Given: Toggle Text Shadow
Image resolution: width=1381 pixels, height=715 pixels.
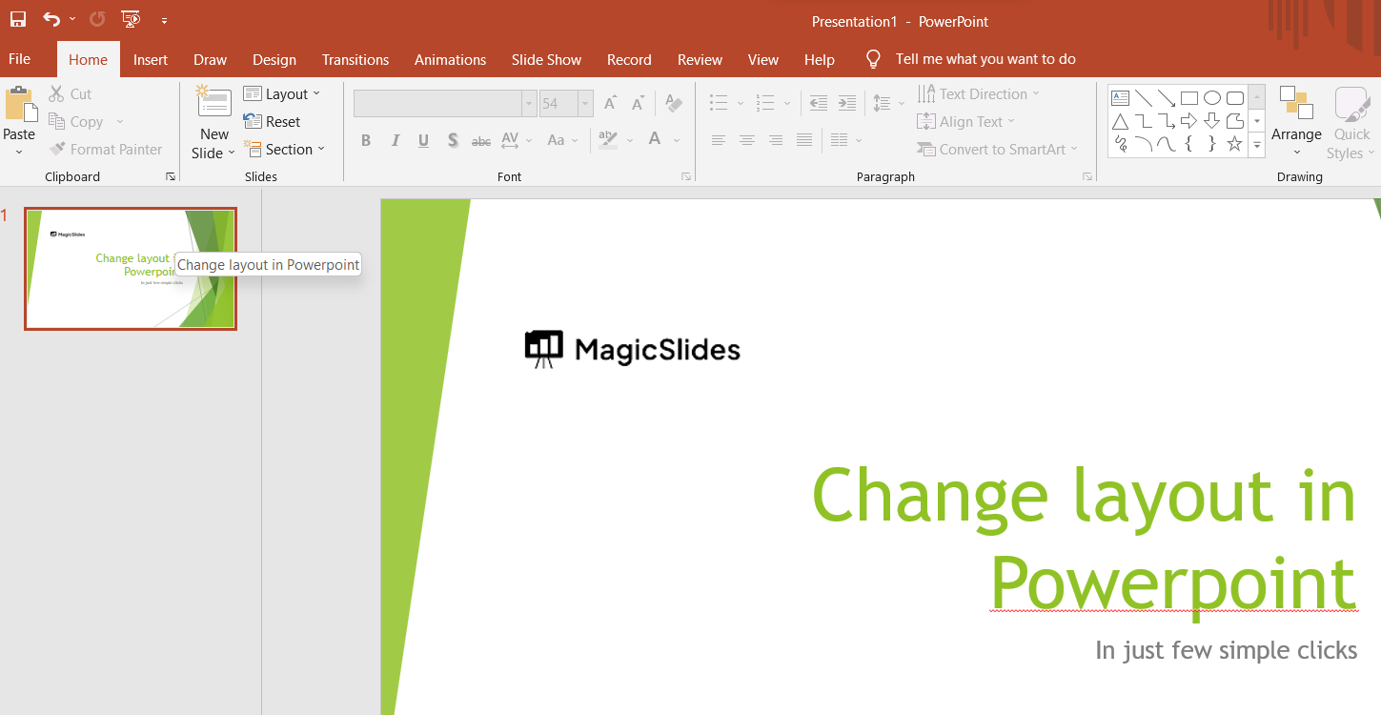Looking at the screenshot, I should click(453, 140).
